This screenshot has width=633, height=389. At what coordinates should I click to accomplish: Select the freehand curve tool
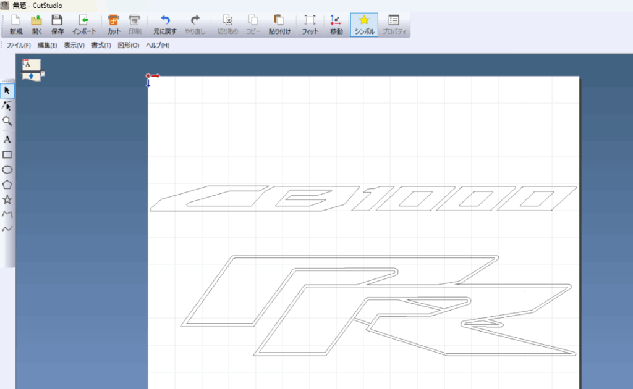coord(7,229)
